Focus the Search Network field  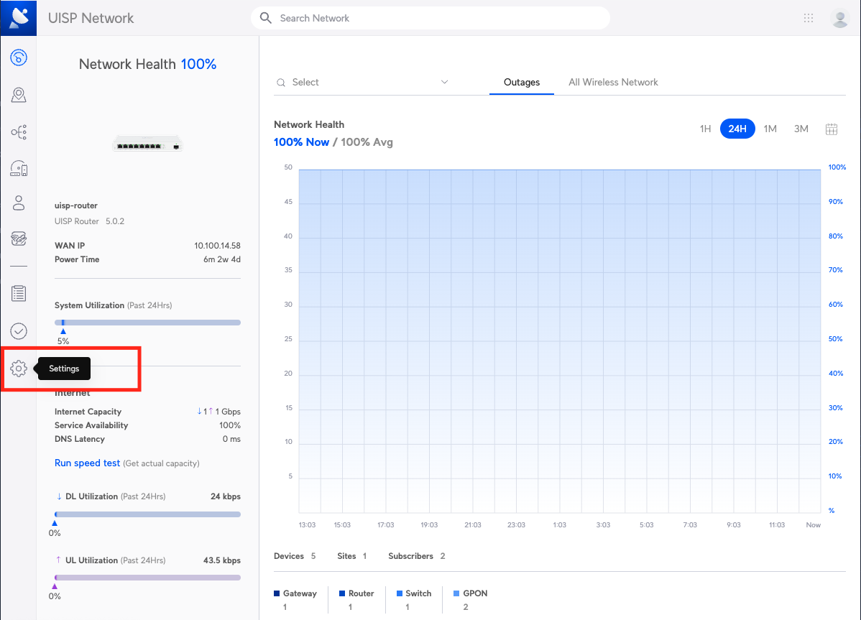coord(430,18)
